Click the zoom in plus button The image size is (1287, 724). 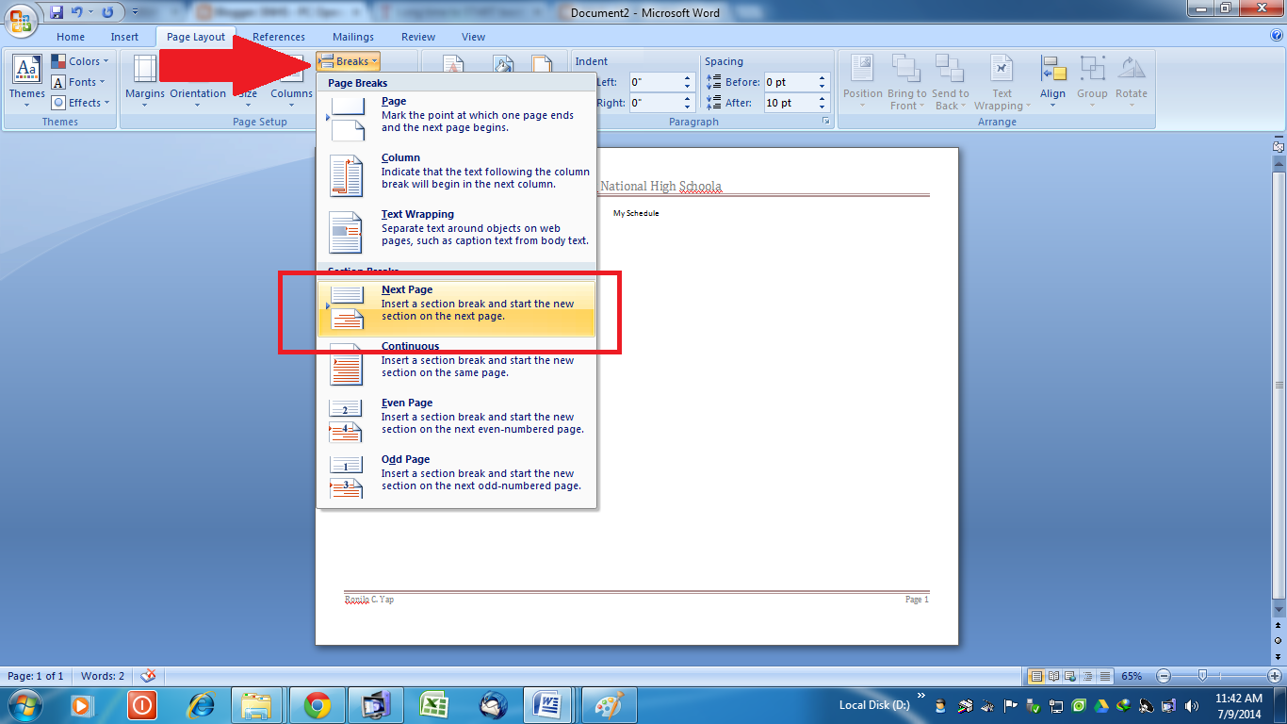click(x=1274, y=676)
